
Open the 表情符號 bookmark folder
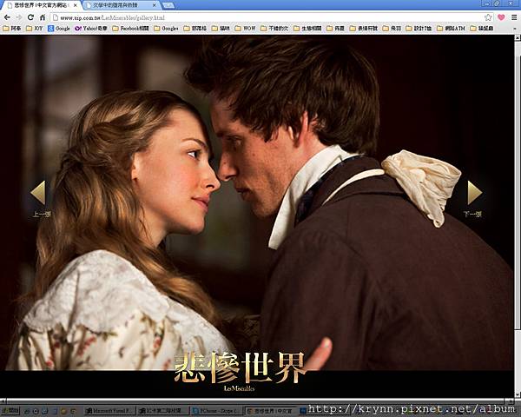point(364,29)
